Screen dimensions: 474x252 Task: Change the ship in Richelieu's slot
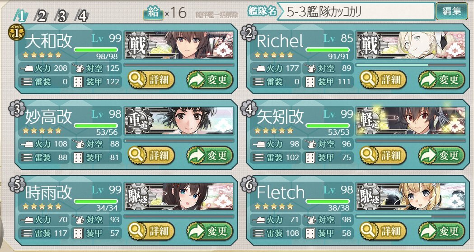click(441, 80)
